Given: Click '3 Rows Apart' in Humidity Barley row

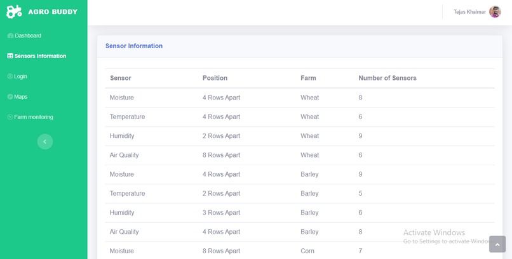Looking at the screenshot, I should [221, 213].
